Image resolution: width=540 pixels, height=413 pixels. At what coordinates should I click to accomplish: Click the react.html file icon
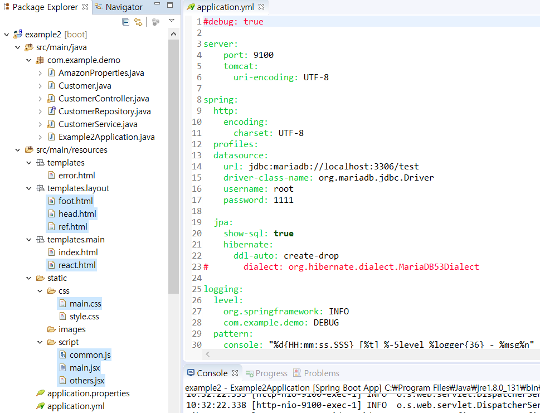pyautogui.click(x=51, y=265)
